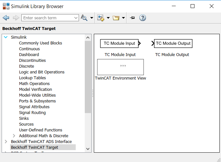Select Discrete library
This screenshot has height=162, width=221.
[x=27, y=66]
